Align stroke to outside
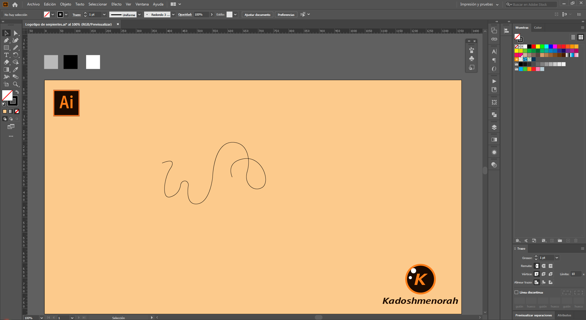Screen dimensions: 586x320 click(x=551, y=282)
